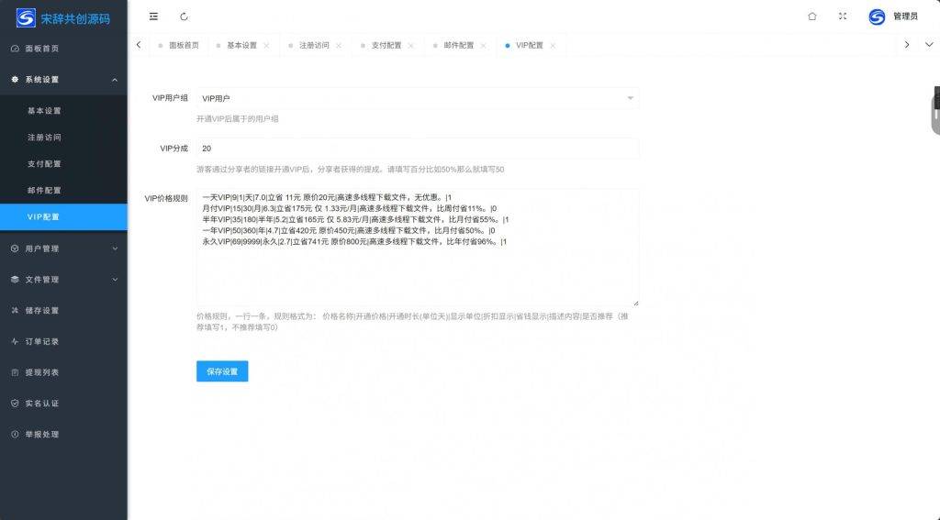940x520 pixels.
Task: Open 储存设置 in the sidebar
Action: [63, 310]
